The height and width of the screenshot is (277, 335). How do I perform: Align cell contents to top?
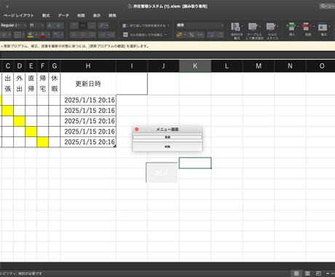click(74, 26)
